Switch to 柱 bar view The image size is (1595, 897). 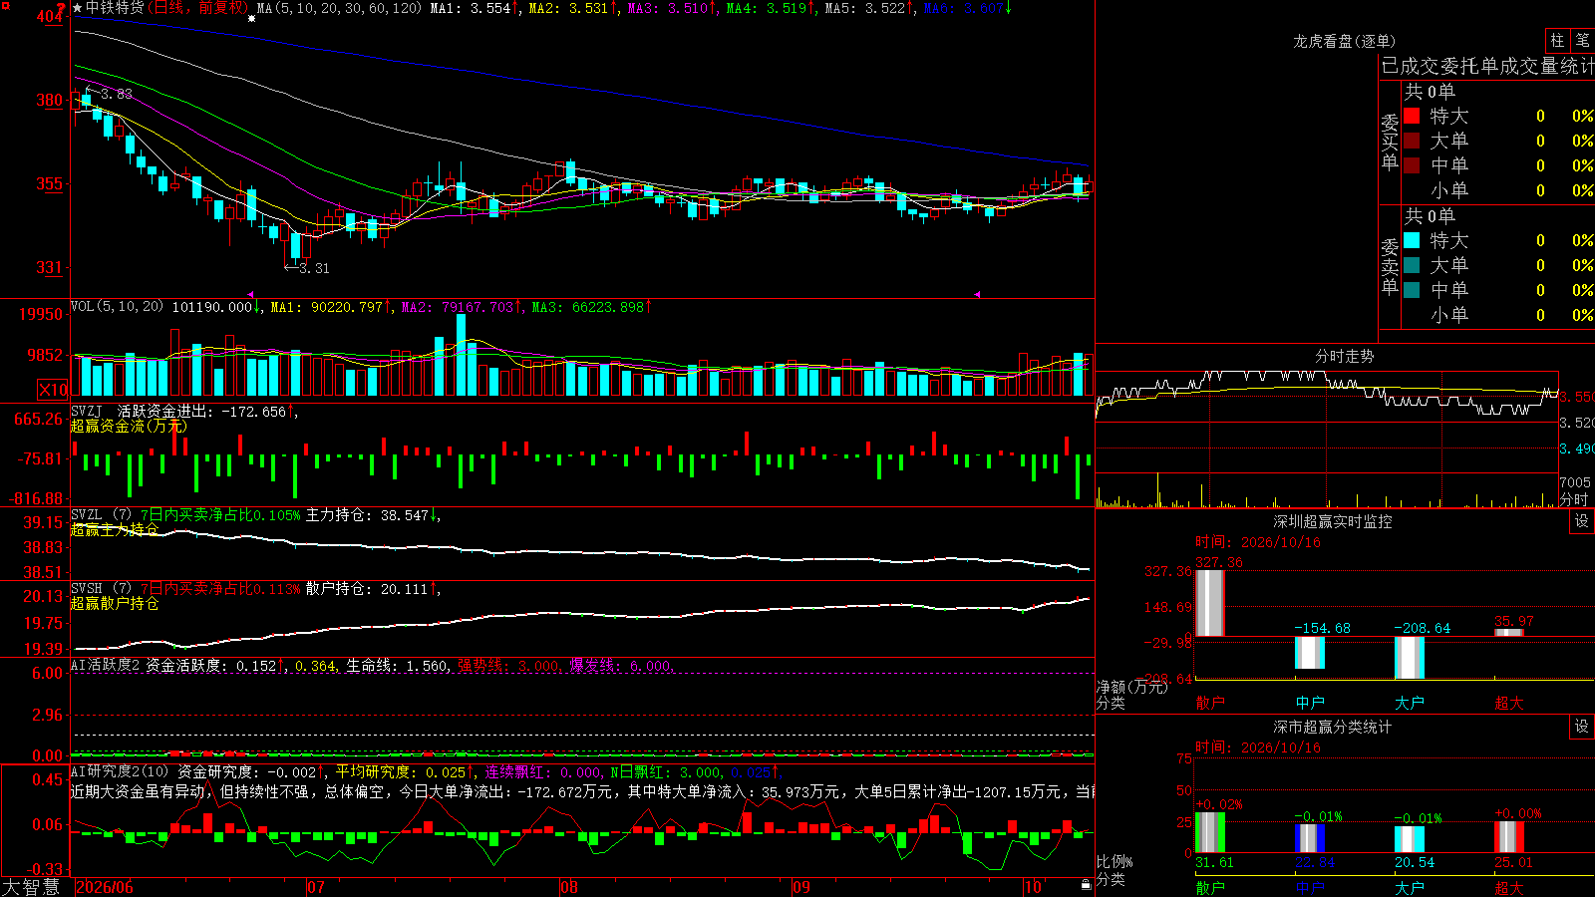pos(1557,40)
